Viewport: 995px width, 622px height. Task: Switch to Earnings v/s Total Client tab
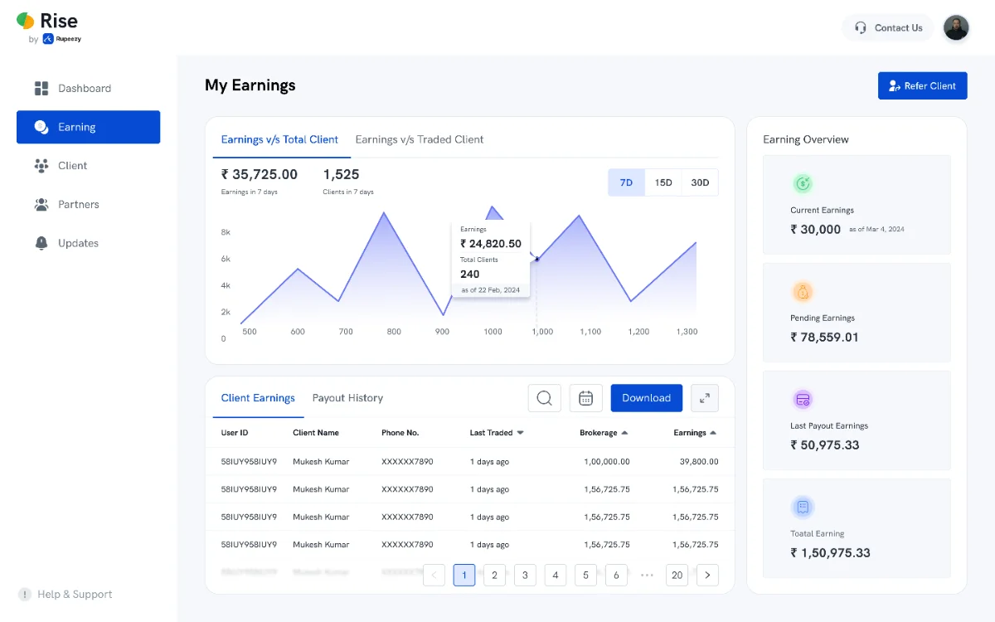pyautogui.click(x=279, y=139)
